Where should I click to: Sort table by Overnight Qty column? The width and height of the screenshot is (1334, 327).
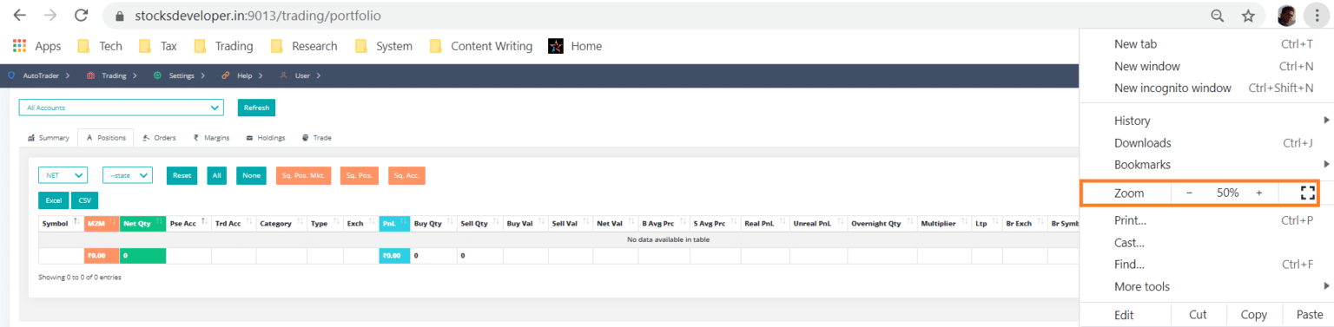882,223
